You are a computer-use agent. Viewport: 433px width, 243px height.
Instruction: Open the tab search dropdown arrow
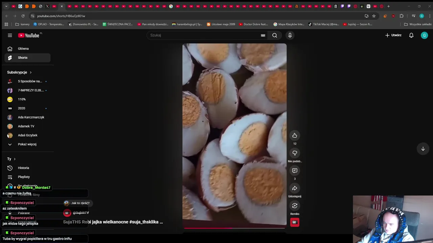[6, 6]
